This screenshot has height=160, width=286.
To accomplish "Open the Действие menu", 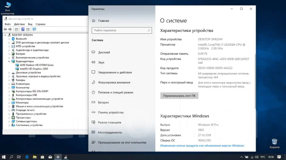I will point(19,24).
